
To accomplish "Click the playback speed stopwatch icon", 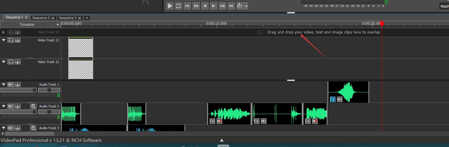I will tap(240, 6).
